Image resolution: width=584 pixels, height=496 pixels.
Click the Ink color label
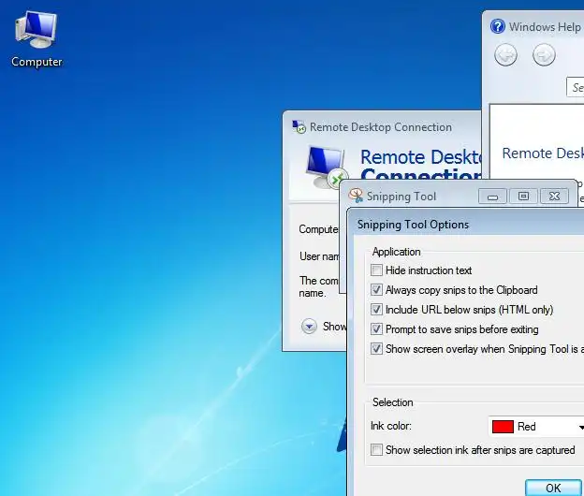[390, 426]
